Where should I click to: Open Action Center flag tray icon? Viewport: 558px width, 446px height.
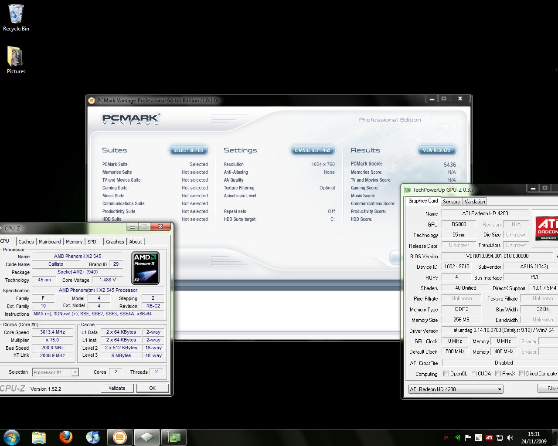point(468,438)
